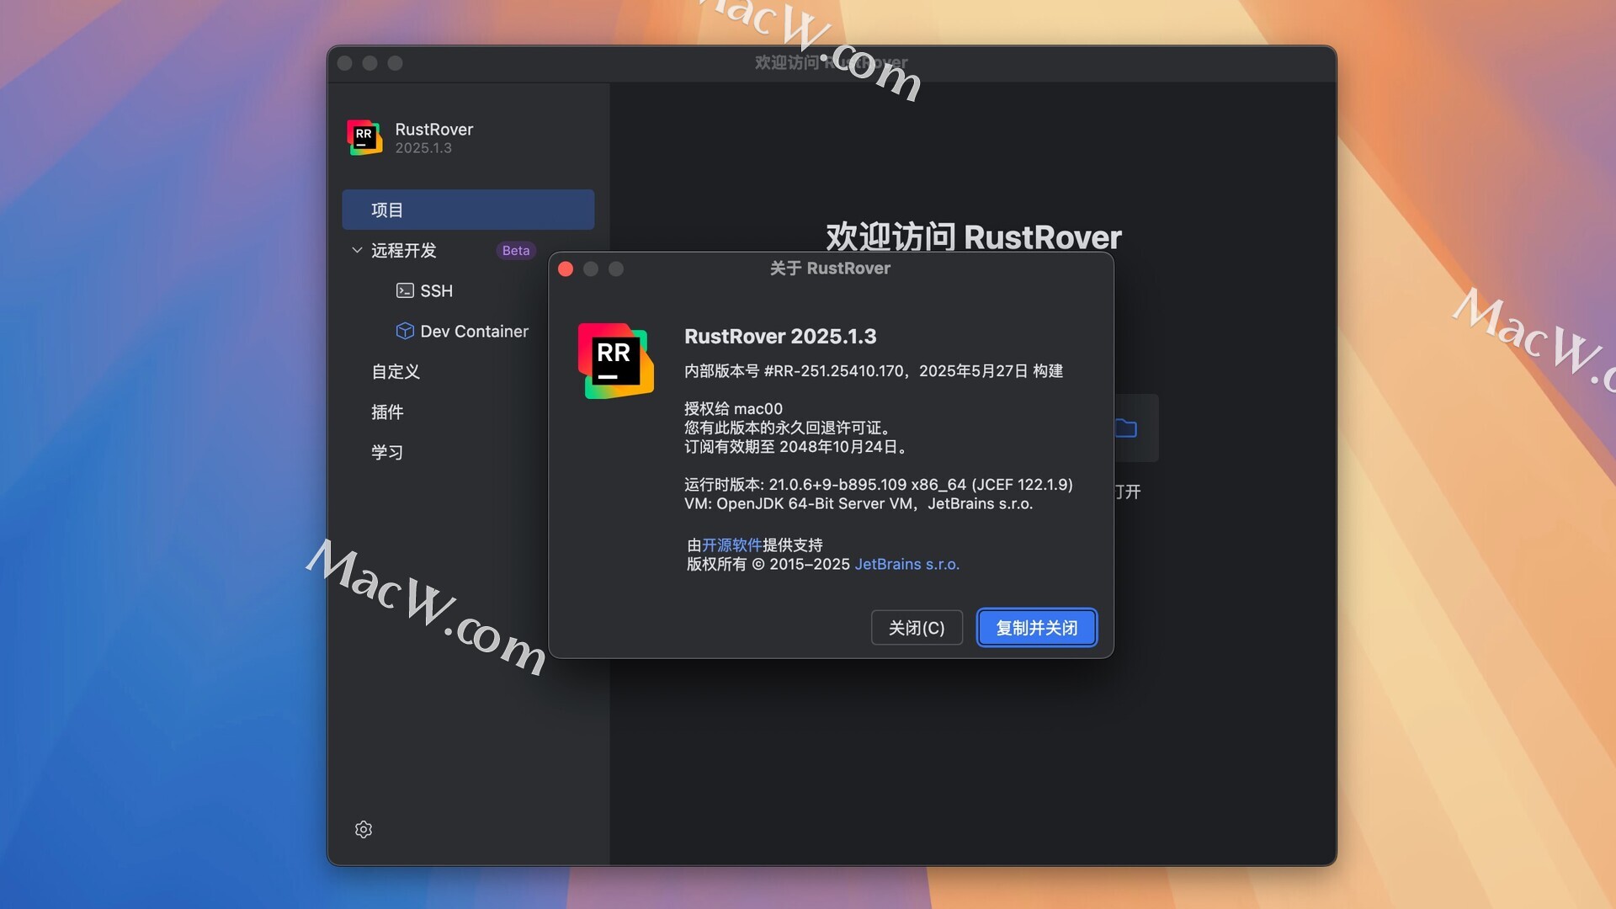
Task: Close the 关于 RustRover dialog with the red button
Action: [x=566, y=268]
